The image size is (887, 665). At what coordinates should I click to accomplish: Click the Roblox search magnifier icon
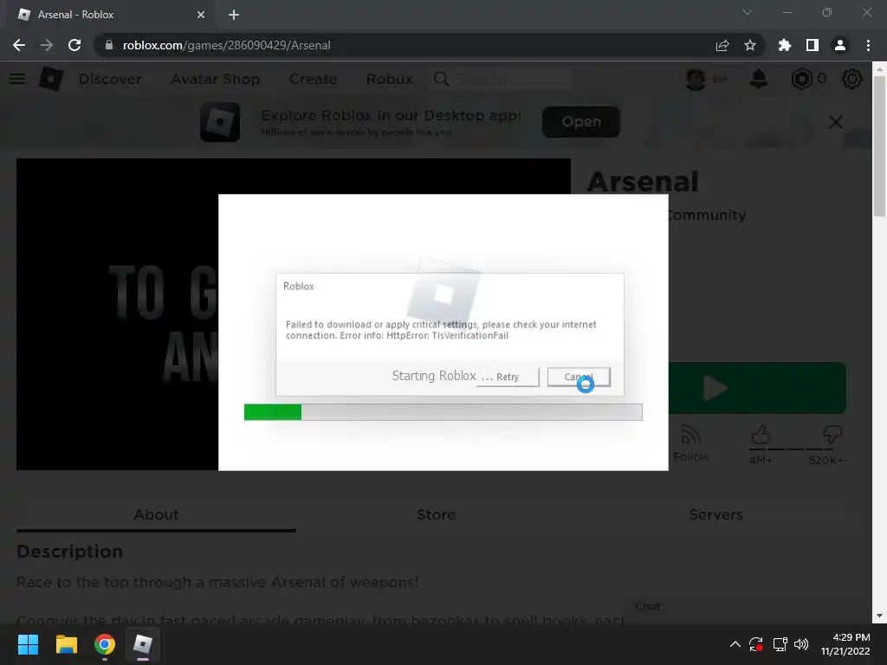[x=441, y=79]
